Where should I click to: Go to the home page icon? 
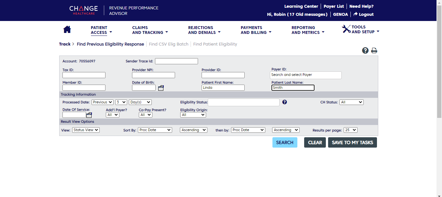point(67,29)
